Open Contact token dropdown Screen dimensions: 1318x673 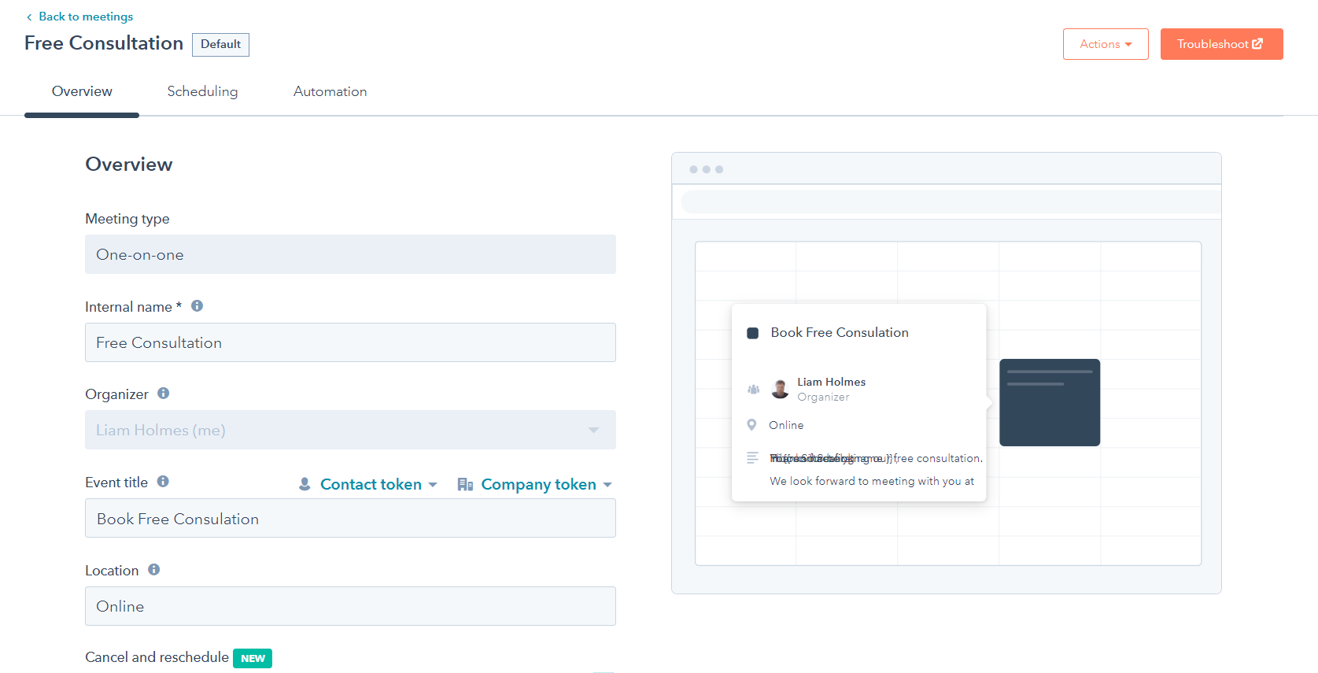click(378, 484)
